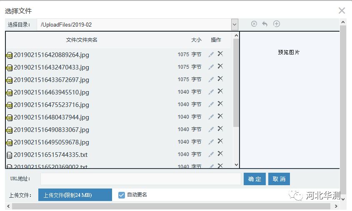Delete file 2019021516463945510.jpg via X icon
Screen dimensions: 352x211
click(220, 91)
